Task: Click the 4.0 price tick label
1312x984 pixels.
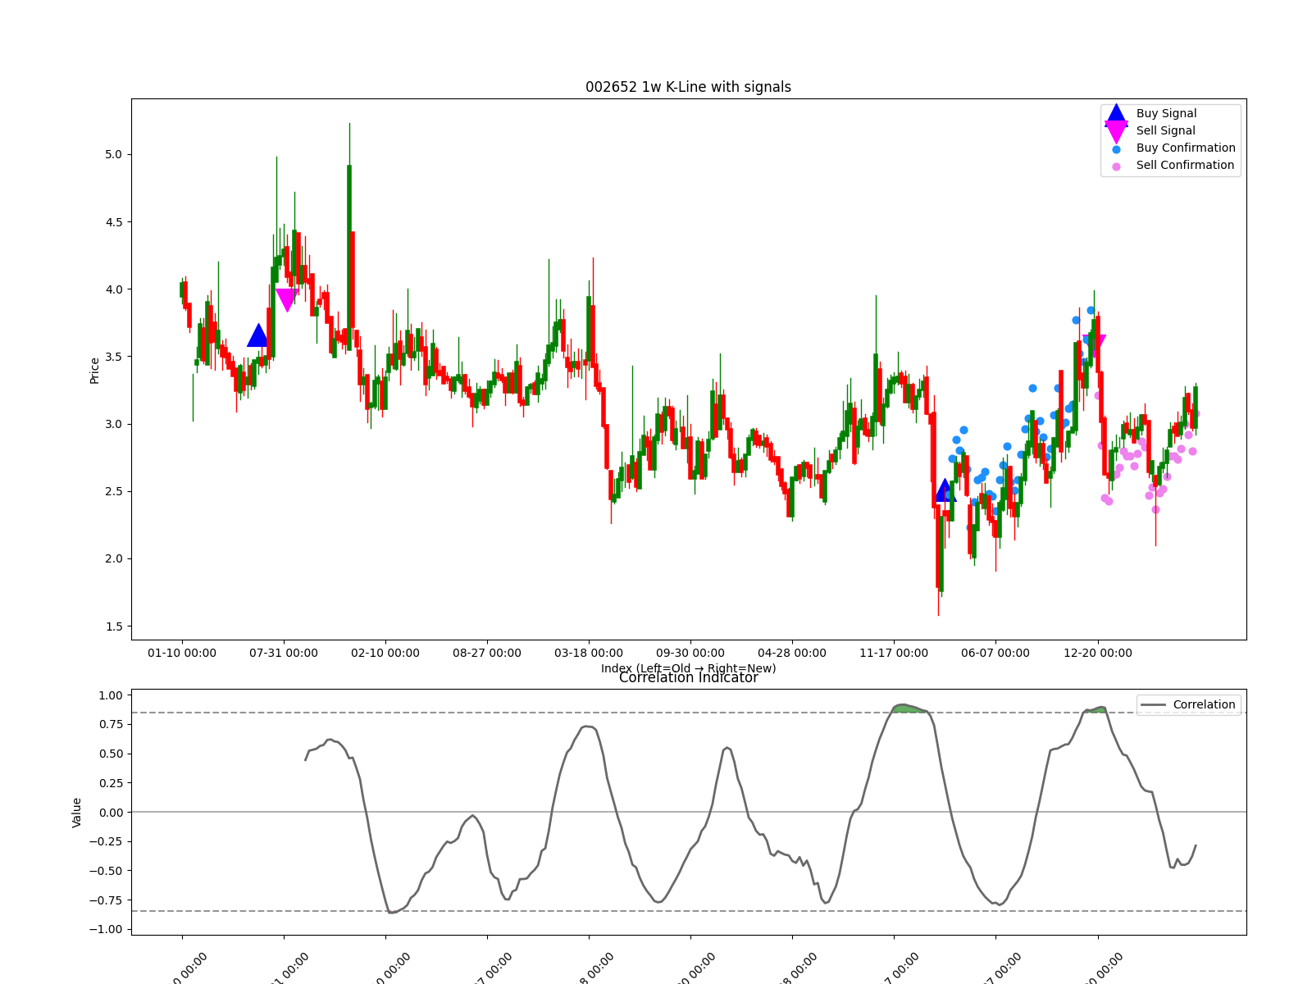Action: coord(114,289)
